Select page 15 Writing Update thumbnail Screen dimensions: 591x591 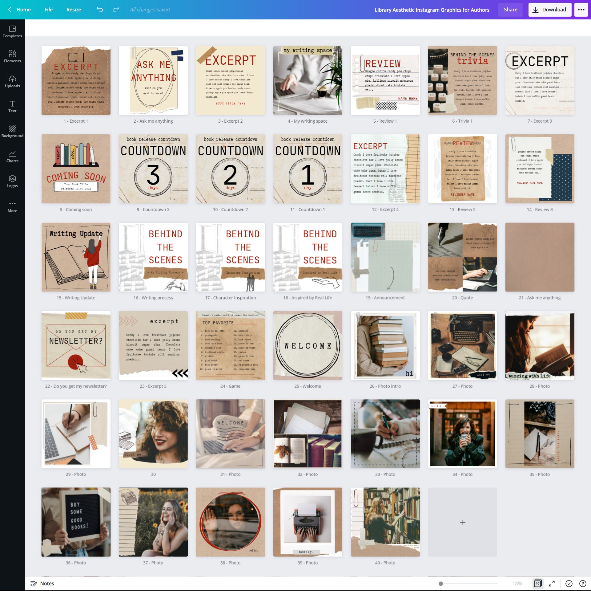(76, 257)
